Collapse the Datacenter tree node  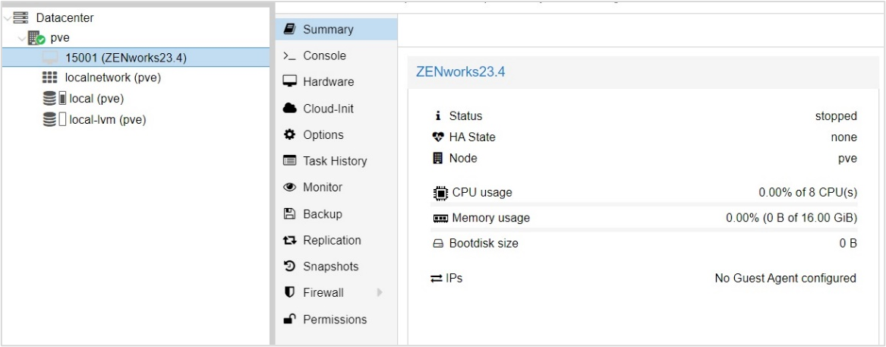(x=7, y=17)
